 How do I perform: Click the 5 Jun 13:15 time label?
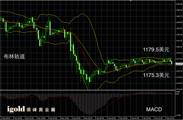pos(170,118)
